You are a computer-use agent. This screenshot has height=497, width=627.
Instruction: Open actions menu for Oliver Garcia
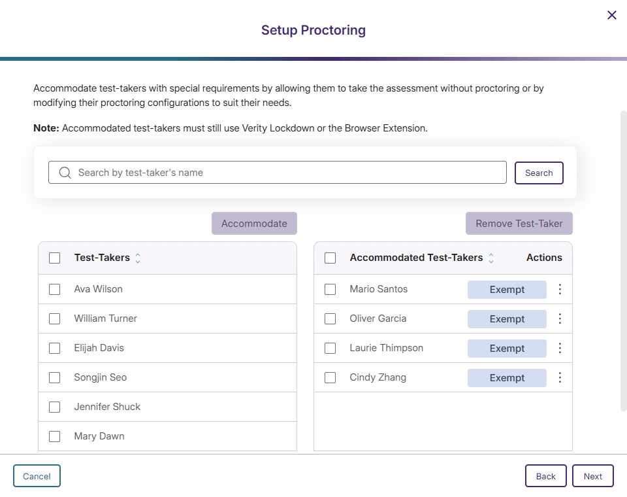coord(560,318)
